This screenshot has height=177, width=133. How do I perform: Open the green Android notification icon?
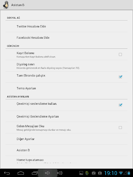coord(87,173)
